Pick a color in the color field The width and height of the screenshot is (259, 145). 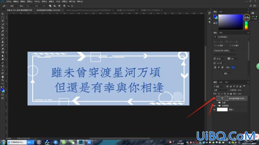[230, 22]
